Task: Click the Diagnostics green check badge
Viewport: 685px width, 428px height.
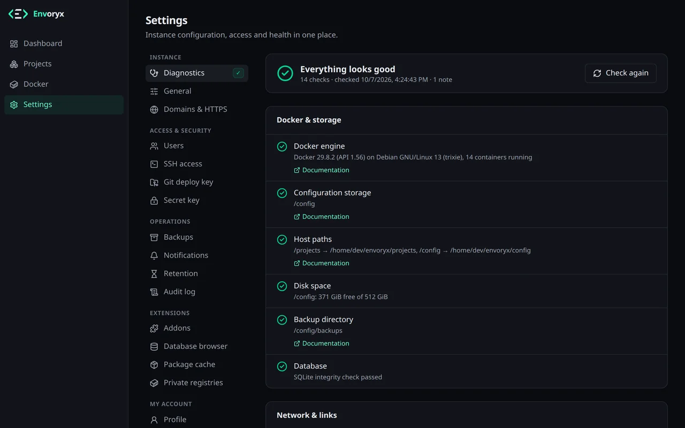Action: coord(239,73)
